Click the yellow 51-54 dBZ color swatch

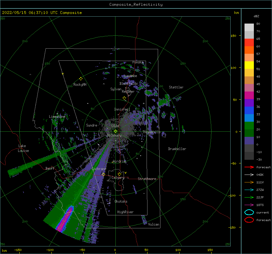pos(249,65)
